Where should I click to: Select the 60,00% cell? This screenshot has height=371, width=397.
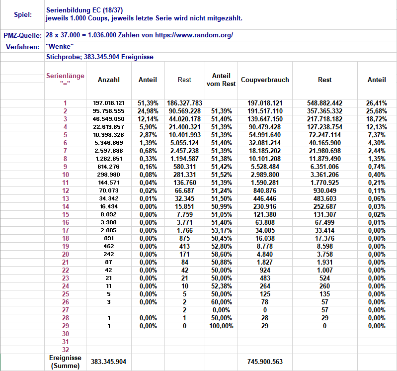pos(221,302)
